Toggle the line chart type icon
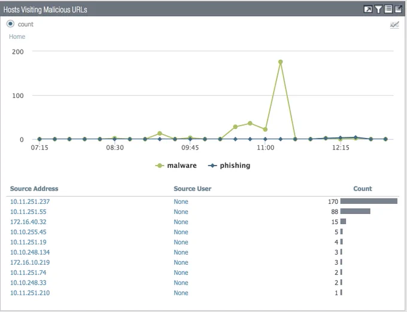Image resolution: width=407 pixels, height=312 pixels. [394, 25]
